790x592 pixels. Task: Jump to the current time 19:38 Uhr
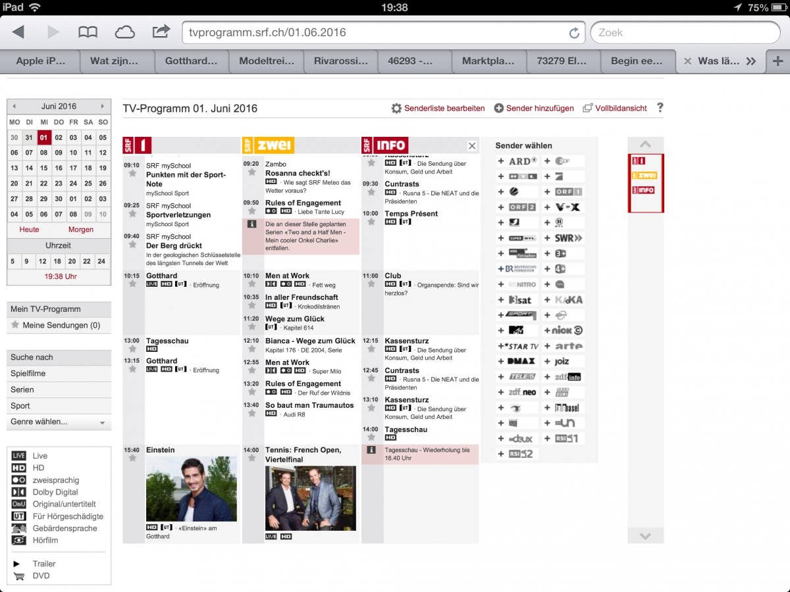click(x=61, y=277)
